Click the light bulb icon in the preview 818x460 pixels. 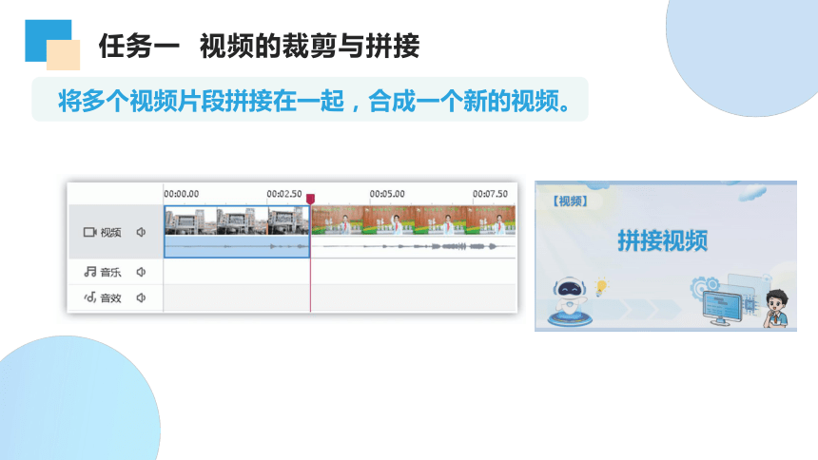(x=601, y=287)
